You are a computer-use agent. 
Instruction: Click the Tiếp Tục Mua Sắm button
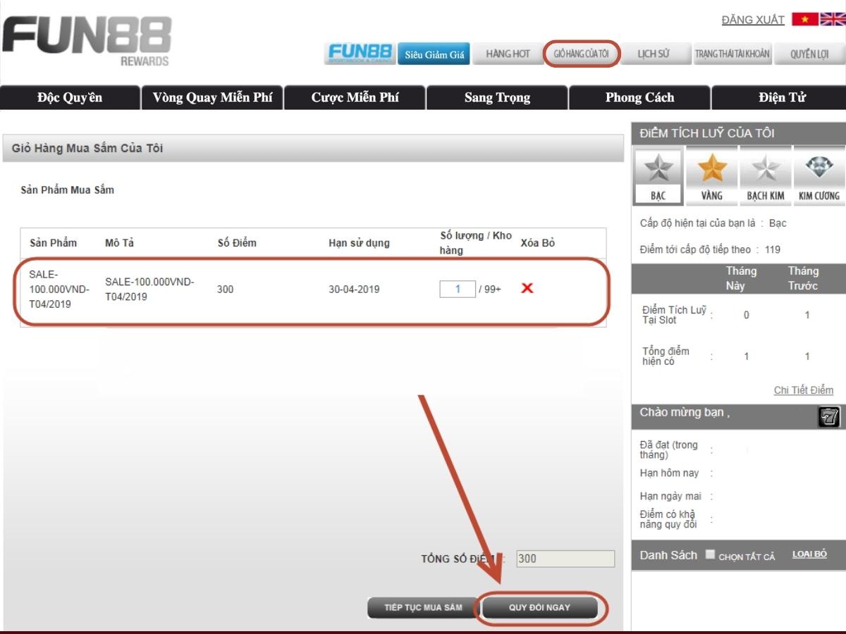(x=423, y=607)
